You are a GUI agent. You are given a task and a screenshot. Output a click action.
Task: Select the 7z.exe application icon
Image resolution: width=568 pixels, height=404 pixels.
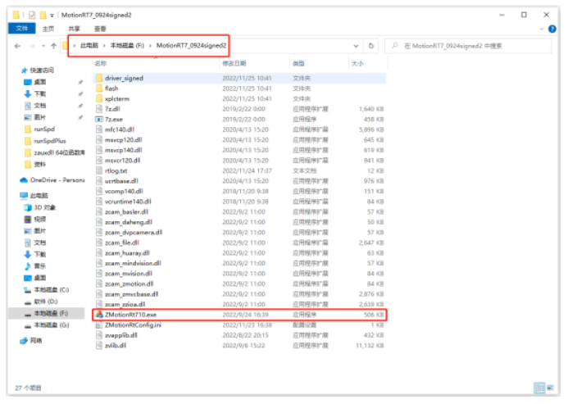click(x=99, y=119)
